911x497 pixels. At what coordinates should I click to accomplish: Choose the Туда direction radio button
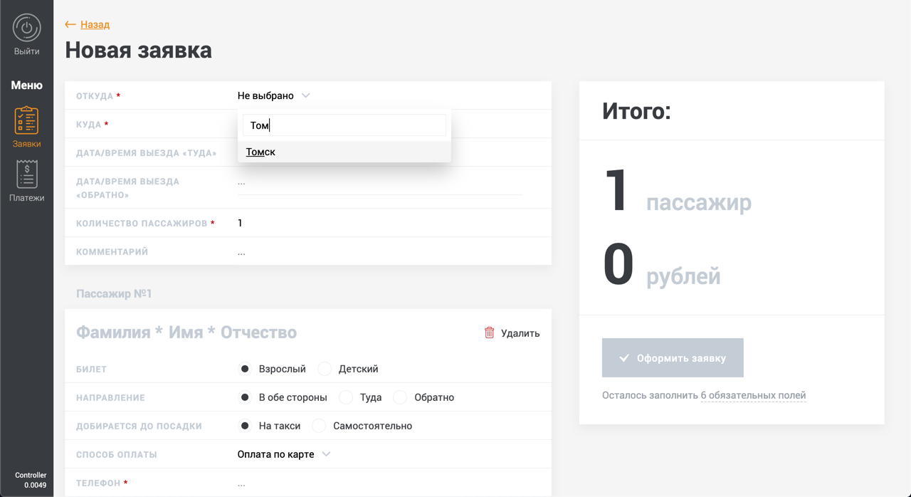pos(347,397)
